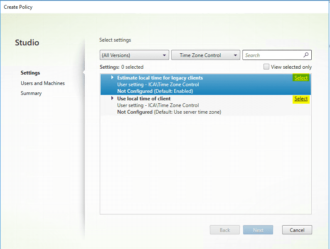Expand the Use local time of client setting
The width and height of the screenshot is (330, 249).
[112, 98]
